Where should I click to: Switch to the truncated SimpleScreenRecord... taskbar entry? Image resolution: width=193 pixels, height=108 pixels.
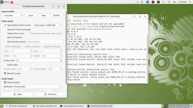coord(46,106)
